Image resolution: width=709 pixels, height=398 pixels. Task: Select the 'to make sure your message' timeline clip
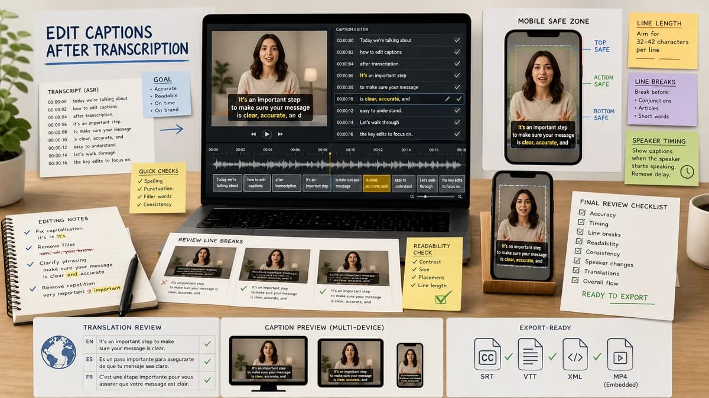347,183
